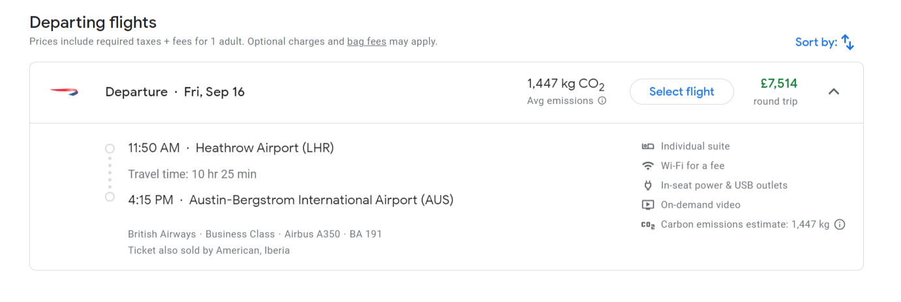Click the 1,447 kg CO2 emissions text
The width and height of the screenshot is (901, 302).
point(566,85)
